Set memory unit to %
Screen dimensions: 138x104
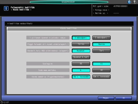[81, 70]
